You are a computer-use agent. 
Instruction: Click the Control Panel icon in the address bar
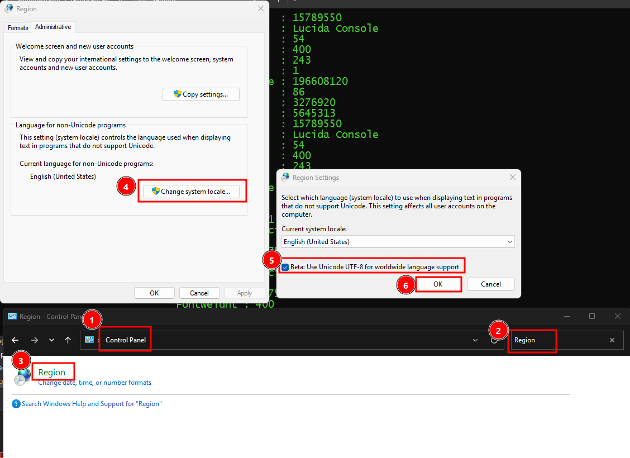point(89,340)
